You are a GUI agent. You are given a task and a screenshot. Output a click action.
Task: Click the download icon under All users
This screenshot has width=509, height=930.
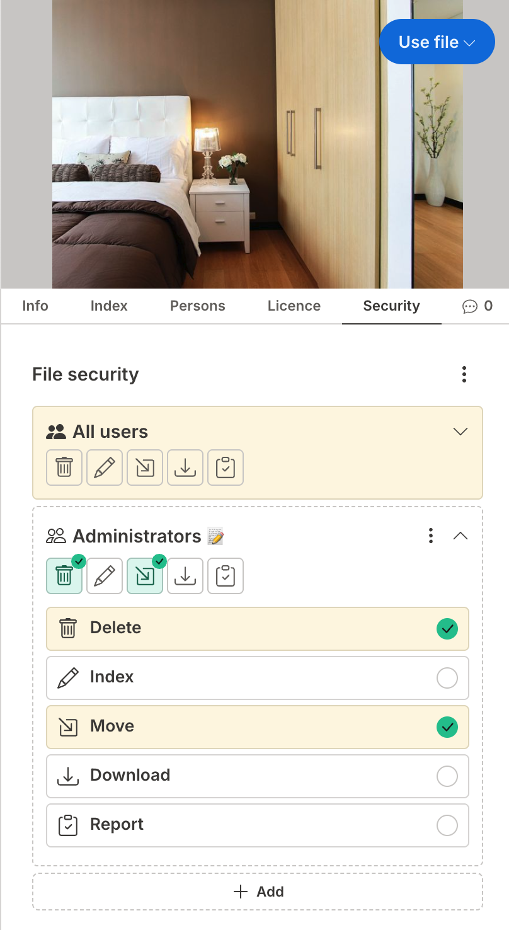point(185,468)
